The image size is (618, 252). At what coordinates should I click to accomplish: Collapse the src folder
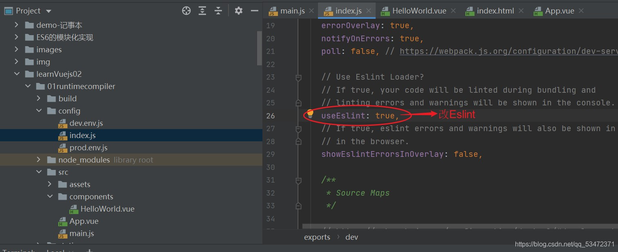[38, 172]
